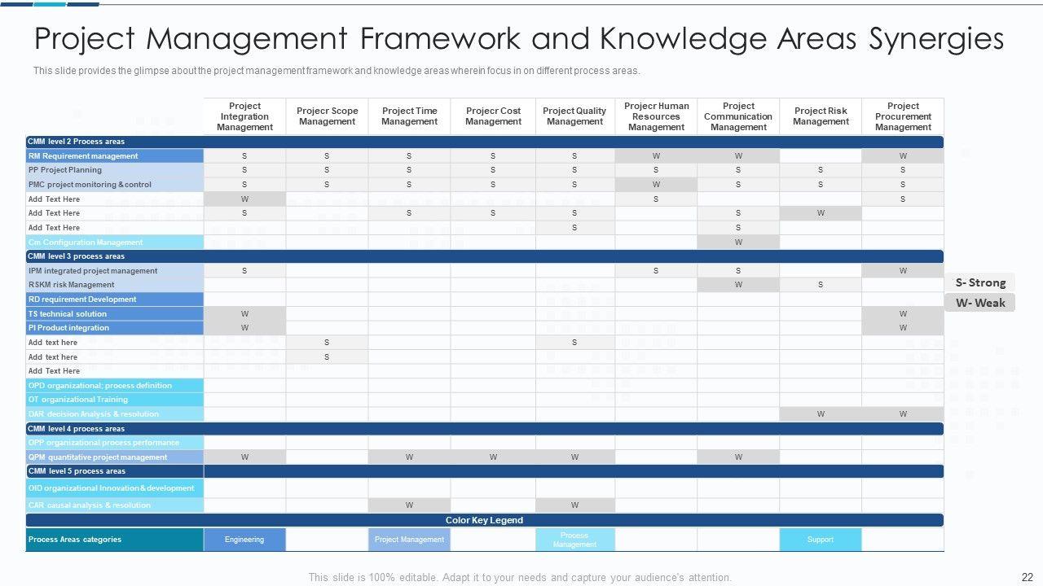Click the W- Weak legend label

980,303
